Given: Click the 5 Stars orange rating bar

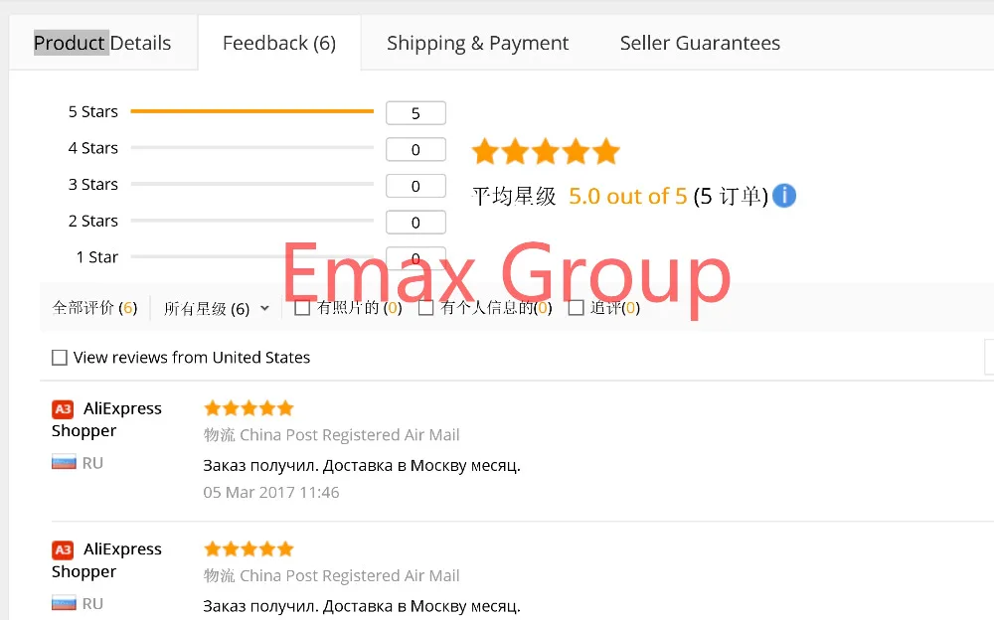Looking at the screenshot, I should (x=252, y=111).
